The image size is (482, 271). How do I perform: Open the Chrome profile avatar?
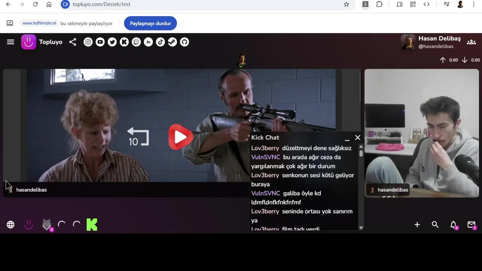(460, 5)
